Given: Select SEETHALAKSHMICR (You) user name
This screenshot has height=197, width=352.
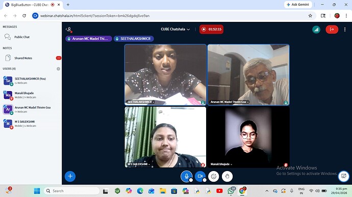Looking at the screenshot, I should click(30, 79).
